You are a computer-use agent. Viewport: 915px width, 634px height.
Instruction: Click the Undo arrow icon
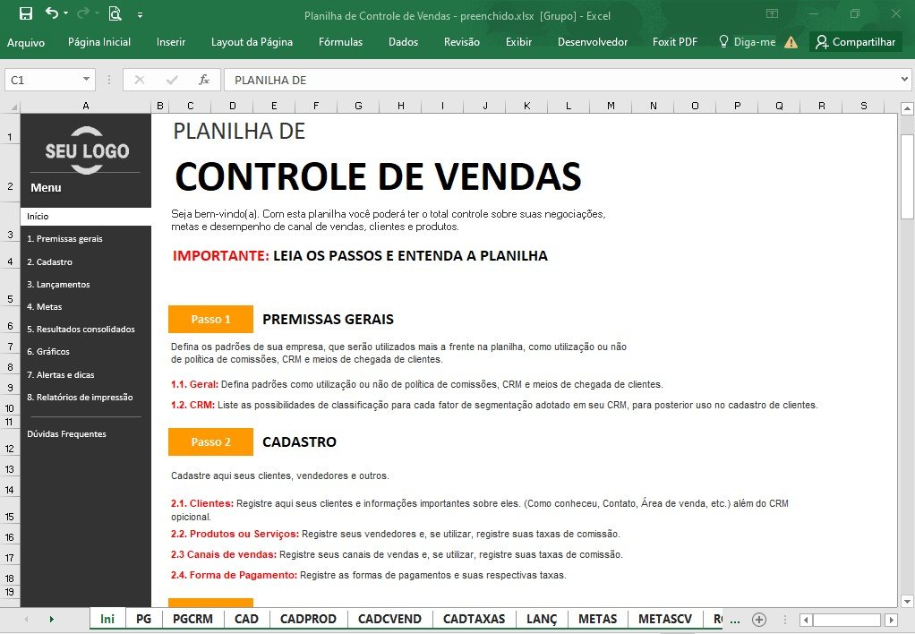51,13
